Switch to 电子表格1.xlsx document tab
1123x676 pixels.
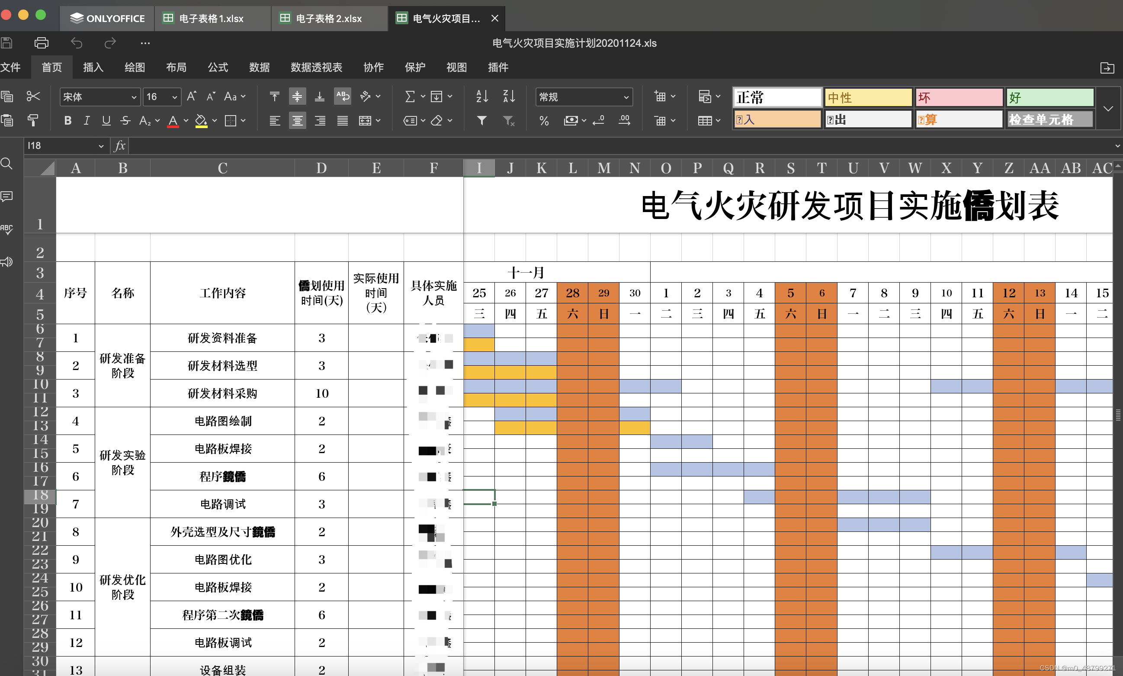(x=212, y=18)
